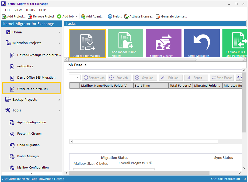Click the Remove Project toolbar icon
The image size is (248, 182).
click(x=30, y=16)
